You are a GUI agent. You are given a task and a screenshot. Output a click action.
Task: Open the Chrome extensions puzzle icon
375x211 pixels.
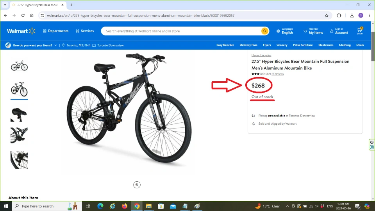[339, 16]
